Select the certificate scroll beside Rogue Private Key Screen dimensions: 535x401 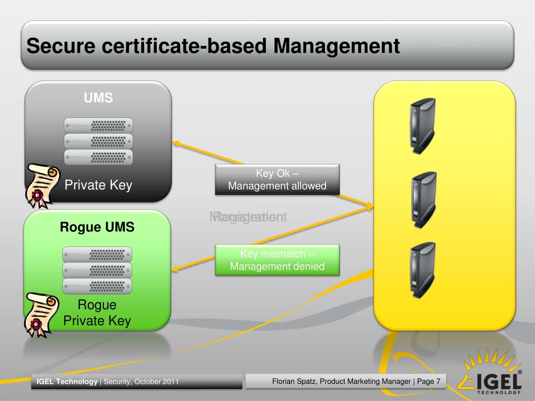coord(42,315)
